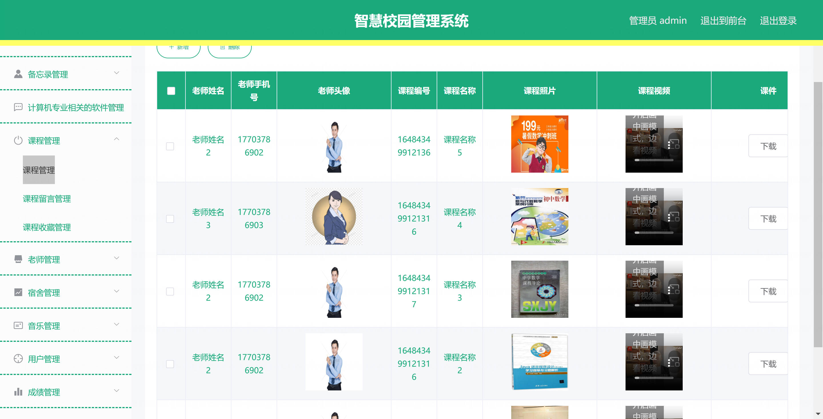Click picture-in-picture icon on 课程名称2 video
This screenshot has width=823, height=419.
674,362
